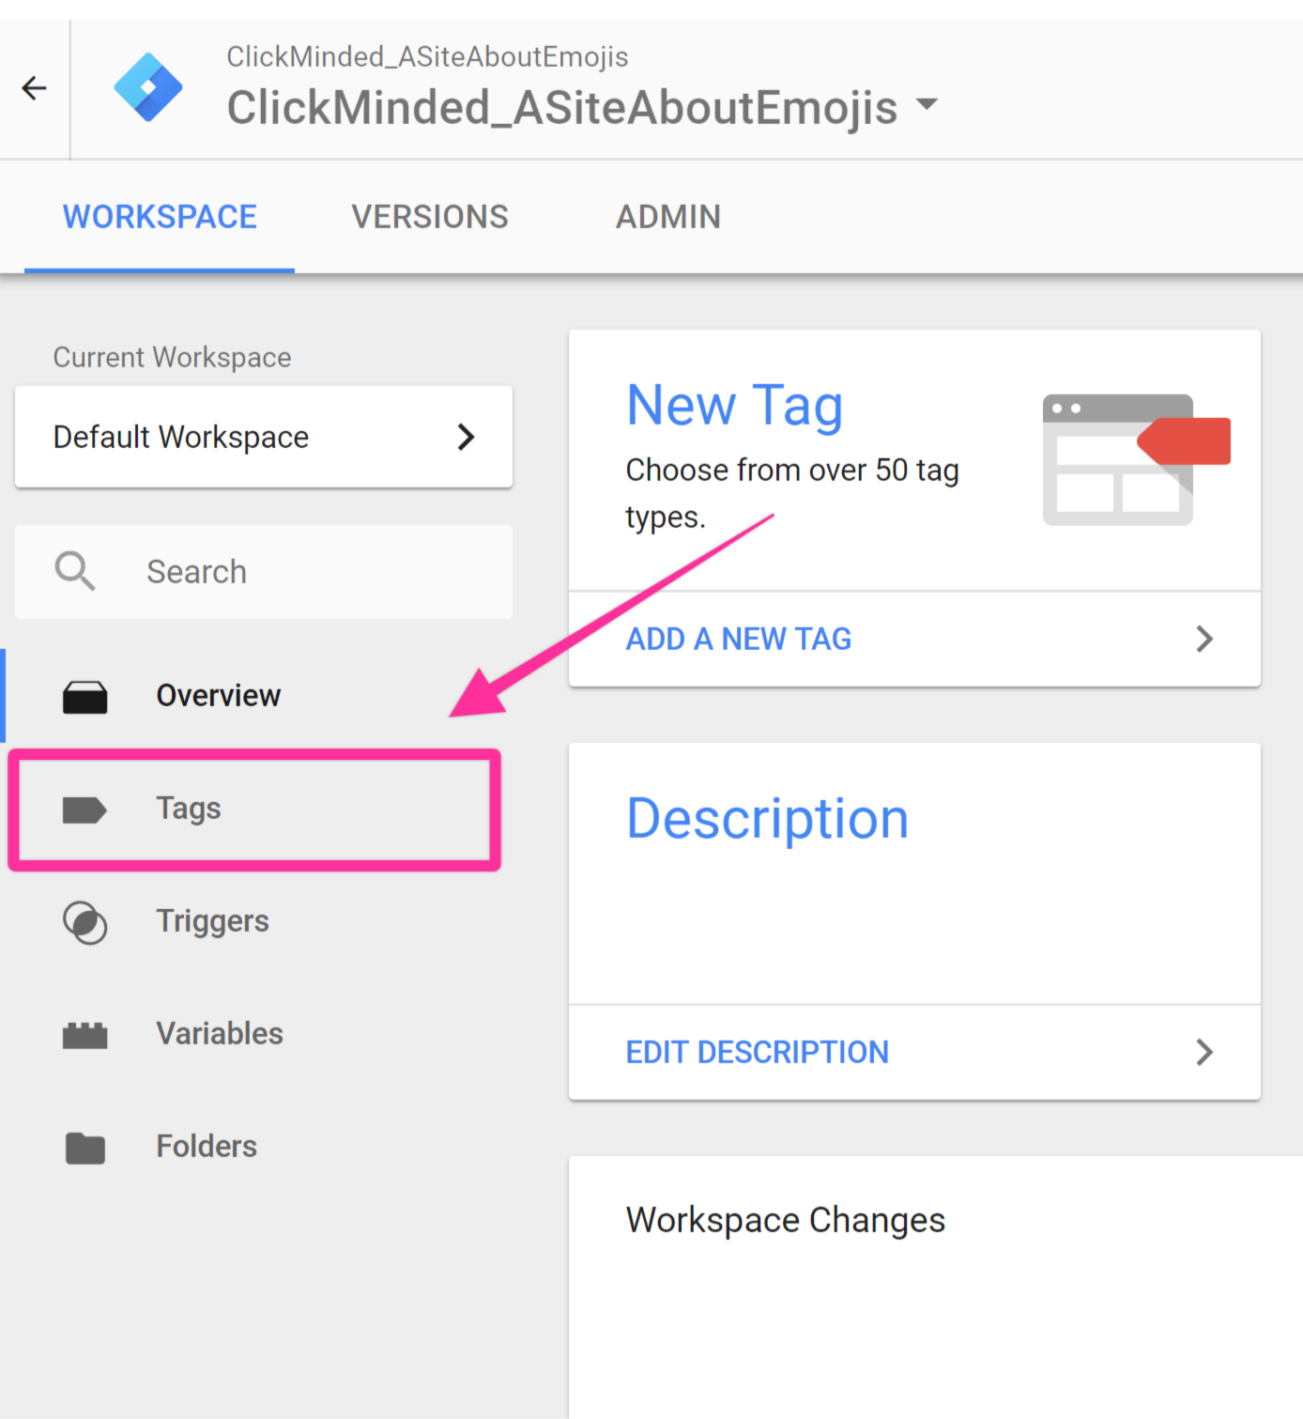
Task: Click the Folders icon in sidebar
Action: (84, 1148)
